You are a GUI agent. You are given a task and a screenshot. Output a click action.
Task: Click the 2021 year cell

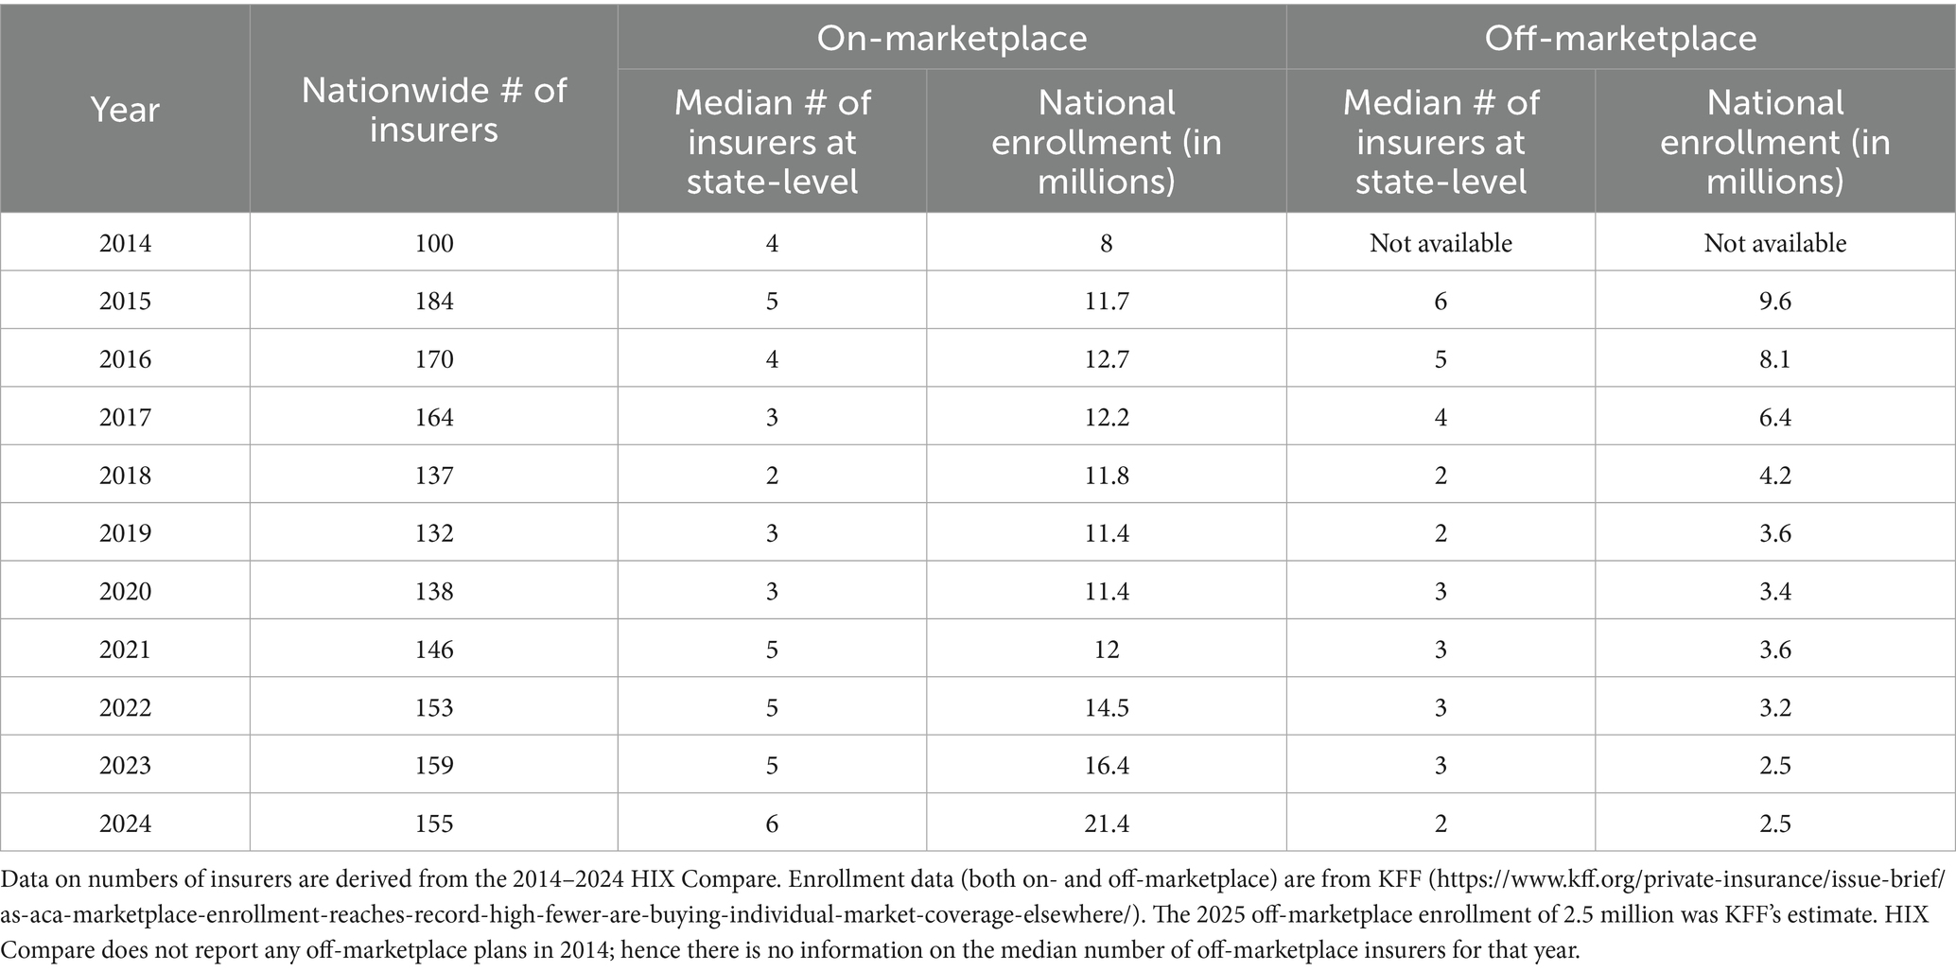click(125, 650)
